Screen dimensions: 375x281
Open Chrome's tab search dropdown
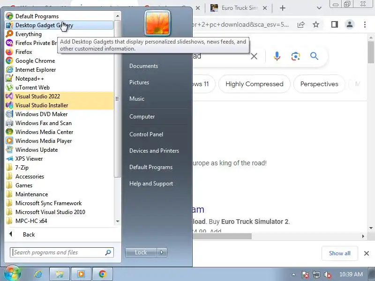click(x=319, y=8)
